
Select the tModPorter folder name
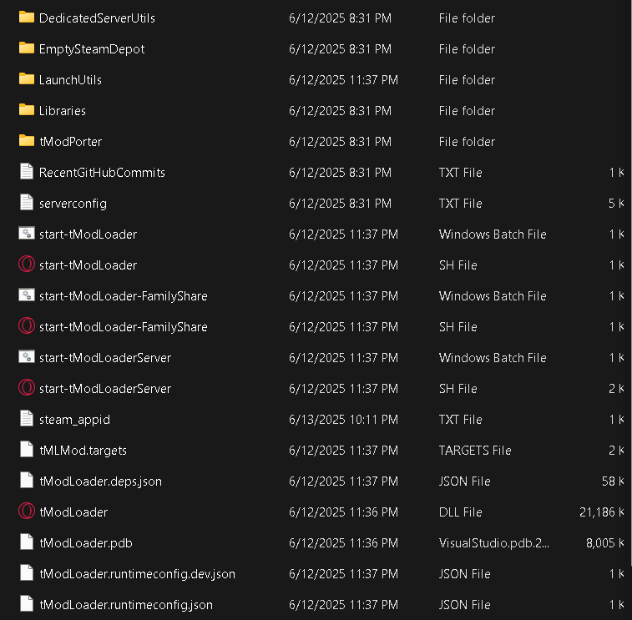70,142
